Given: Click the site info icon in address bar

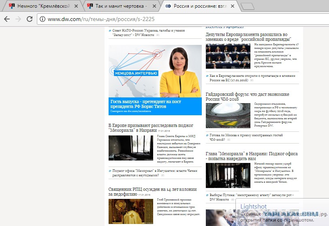Looking at the screenshot, I should 43,19.
